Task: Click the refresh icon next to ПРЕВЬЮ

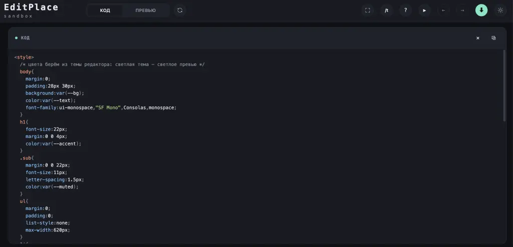Action: click(x=180, y=10)
